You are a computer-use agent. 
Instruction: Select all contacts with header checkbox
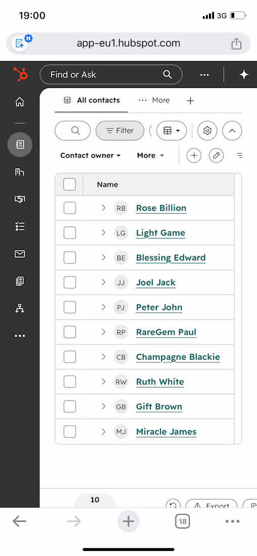[70, 184]
